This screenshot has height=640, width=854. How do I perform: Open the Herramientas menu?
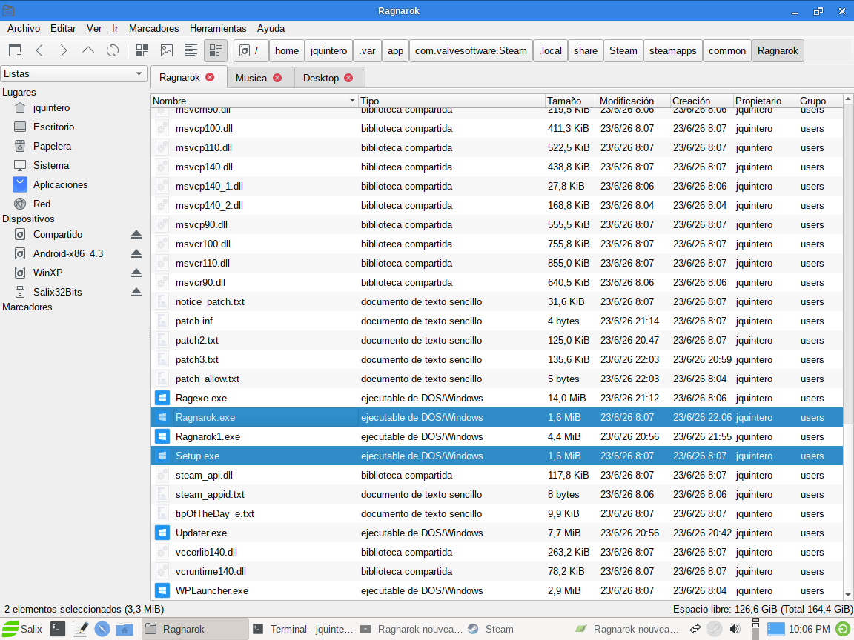217,28
